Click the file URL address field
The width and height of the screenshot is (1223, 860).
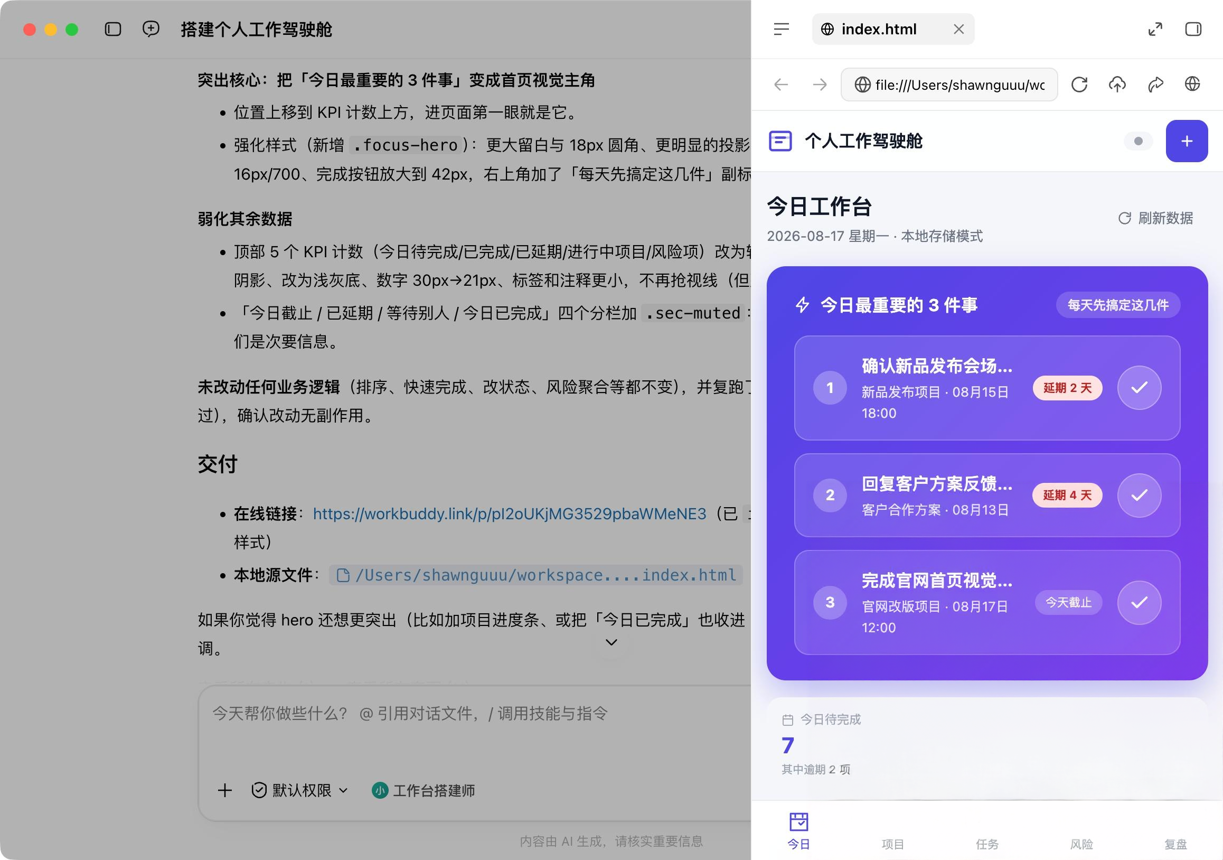[949, 84]
